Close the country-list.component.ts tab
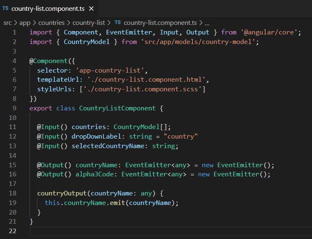Screen dimensions: 312x239 point(91,8)
